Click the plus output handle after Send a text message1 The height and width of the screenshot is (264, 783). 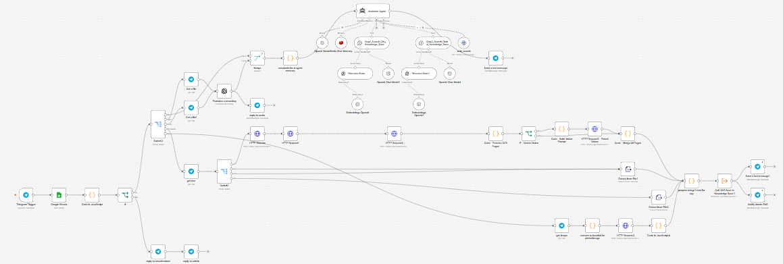coord(774,167)
